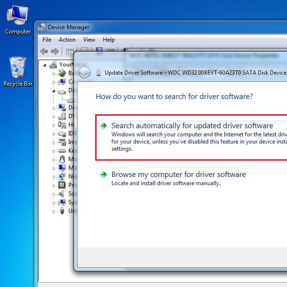Expand the System devices node

tap(54, 203)
